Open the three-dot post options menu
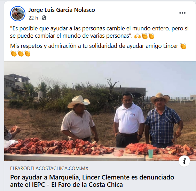The width and height of the screenshot is (196, 191). point(182,13)
